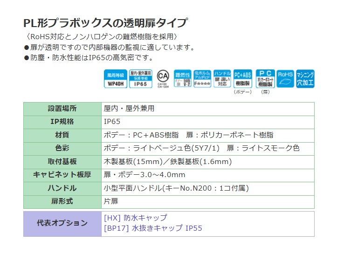337x261 pixels.
Task: Click the 色彩 header cell
Action: pos(62,149)
